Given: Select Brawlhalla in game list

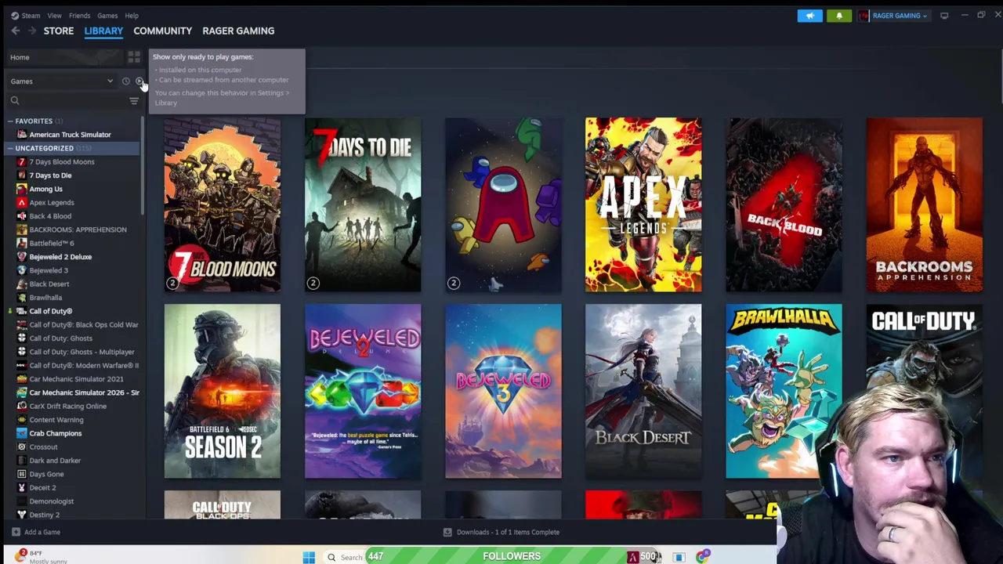Looking at the screenshot, I should pyautogui.click(x=45, y=298).
